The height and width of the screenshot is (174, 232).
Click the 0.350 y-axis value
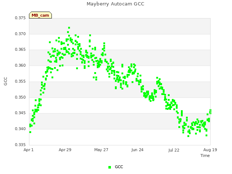(x=20, y=98)
